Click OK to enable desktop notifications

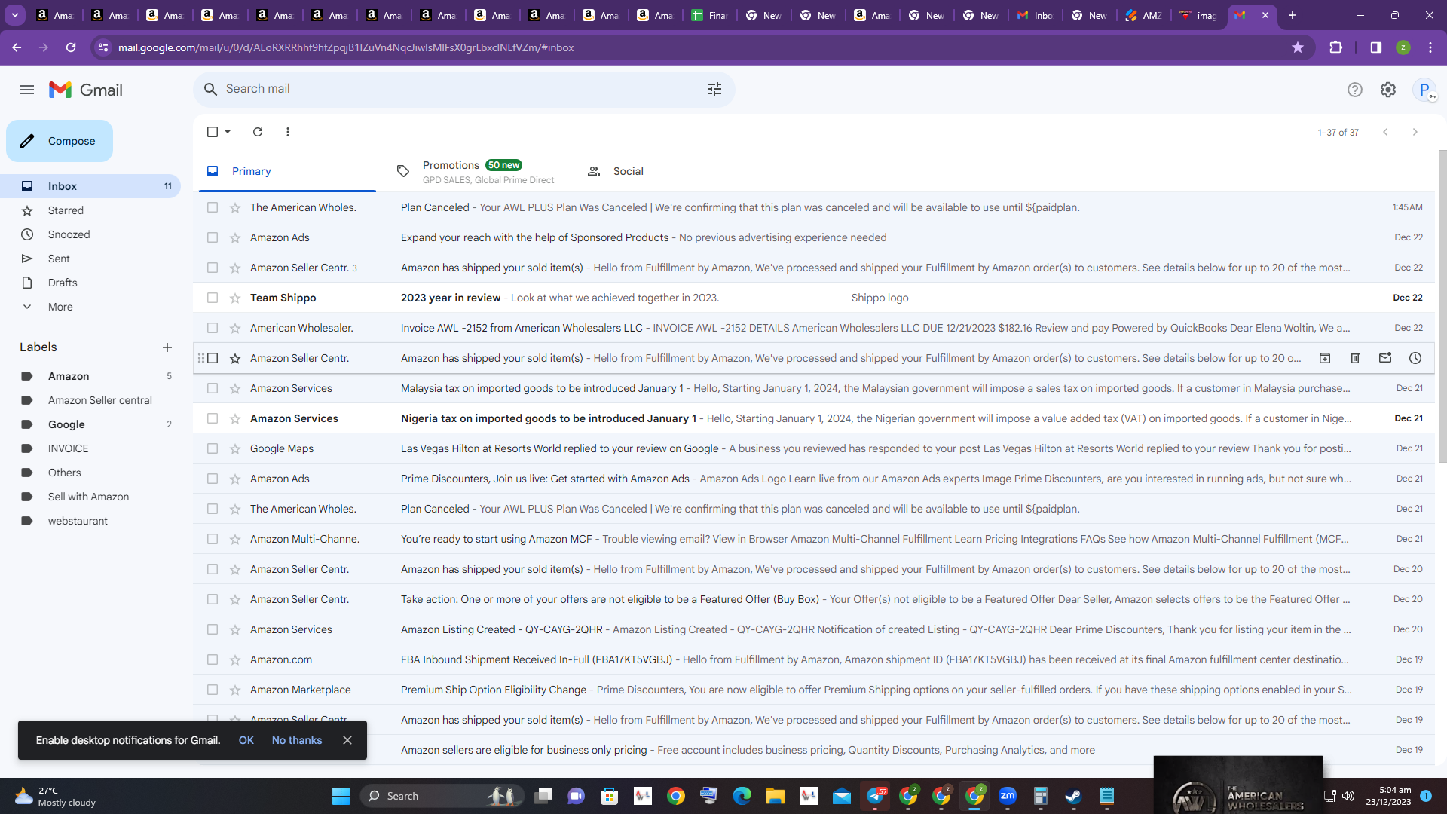[246, 740]
